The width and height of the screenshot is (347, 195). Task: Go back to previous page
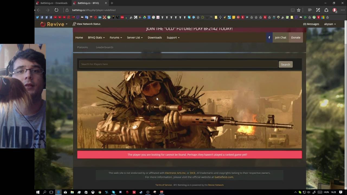pos(39,10)
